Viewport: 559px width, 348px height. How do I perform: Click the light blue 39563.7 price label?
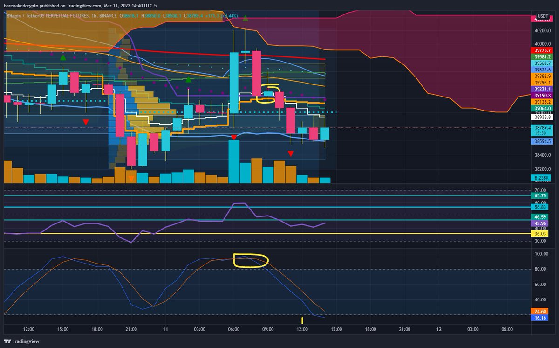pos(542,63)
